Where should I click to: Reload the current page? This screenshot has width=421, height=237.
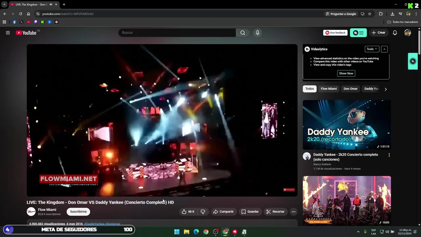point(20,14)
